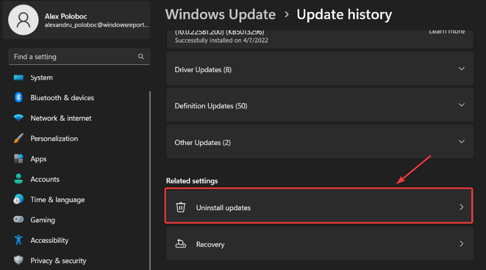Open Uninstall updates via right chevron
This screenshot has height=270, width=486.
462,207
